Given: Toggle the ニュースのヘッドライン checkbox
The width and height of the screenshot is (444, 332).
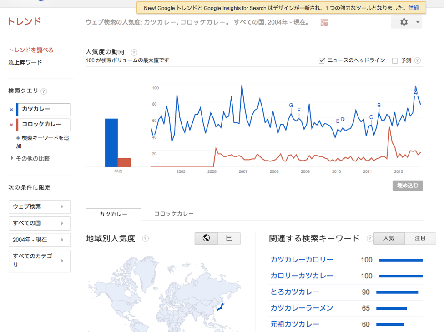Looking at the screenshot, I should [x=322, y=60].
